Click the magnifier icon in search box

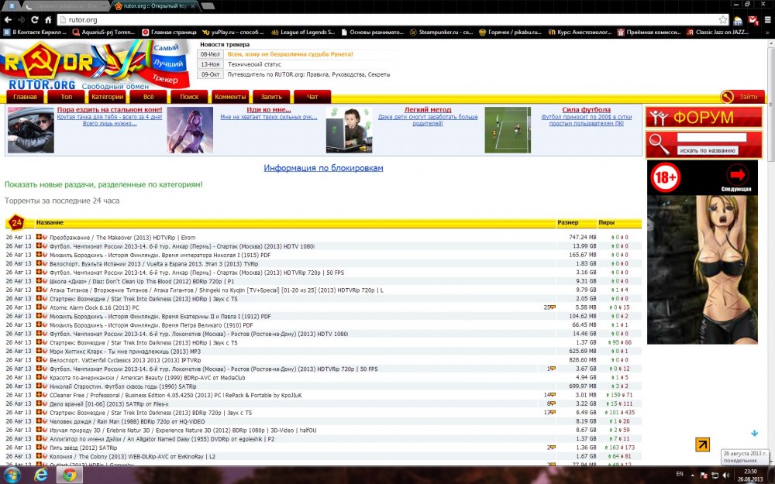pyautogui.click(x=659, y=144)
